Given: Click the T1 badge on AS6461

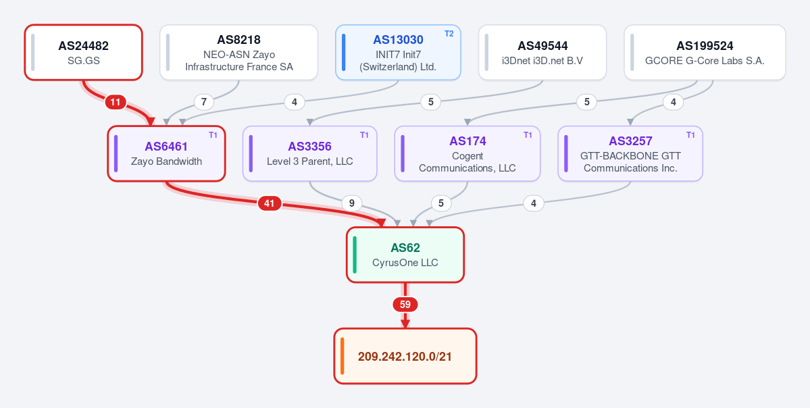Looking at the screenshot, I should (x=213, y=135).
